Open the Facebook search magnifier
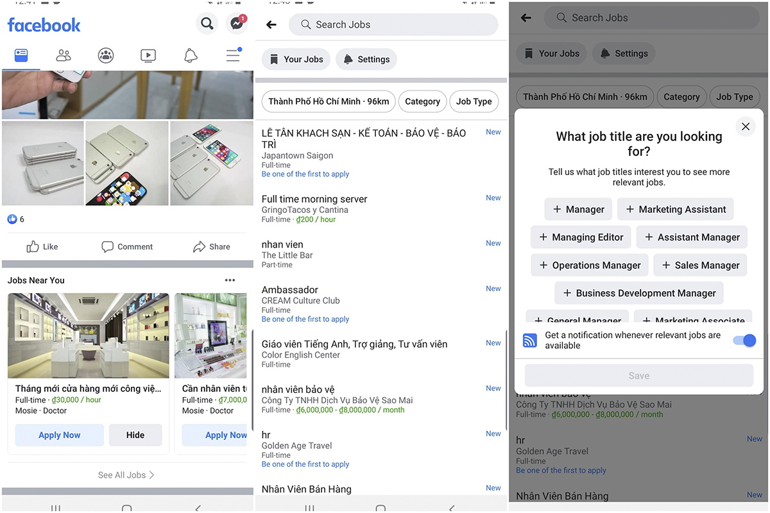Image resolution: width=770 pixels, height=513 pixels. tap(207, 23)
